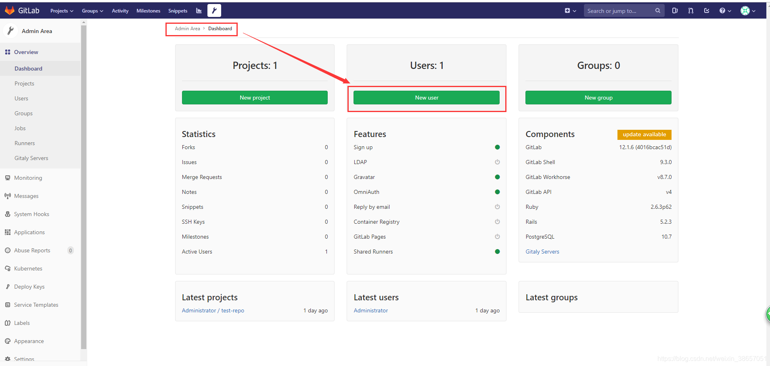Click the Messages broadcast icon
Image resolution: width=770 pixels, height=366 pixels.
[x=8, y=196]
